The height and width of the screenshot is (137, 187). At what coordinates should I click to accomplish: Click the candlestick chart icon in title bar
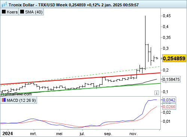pos(4,5)
